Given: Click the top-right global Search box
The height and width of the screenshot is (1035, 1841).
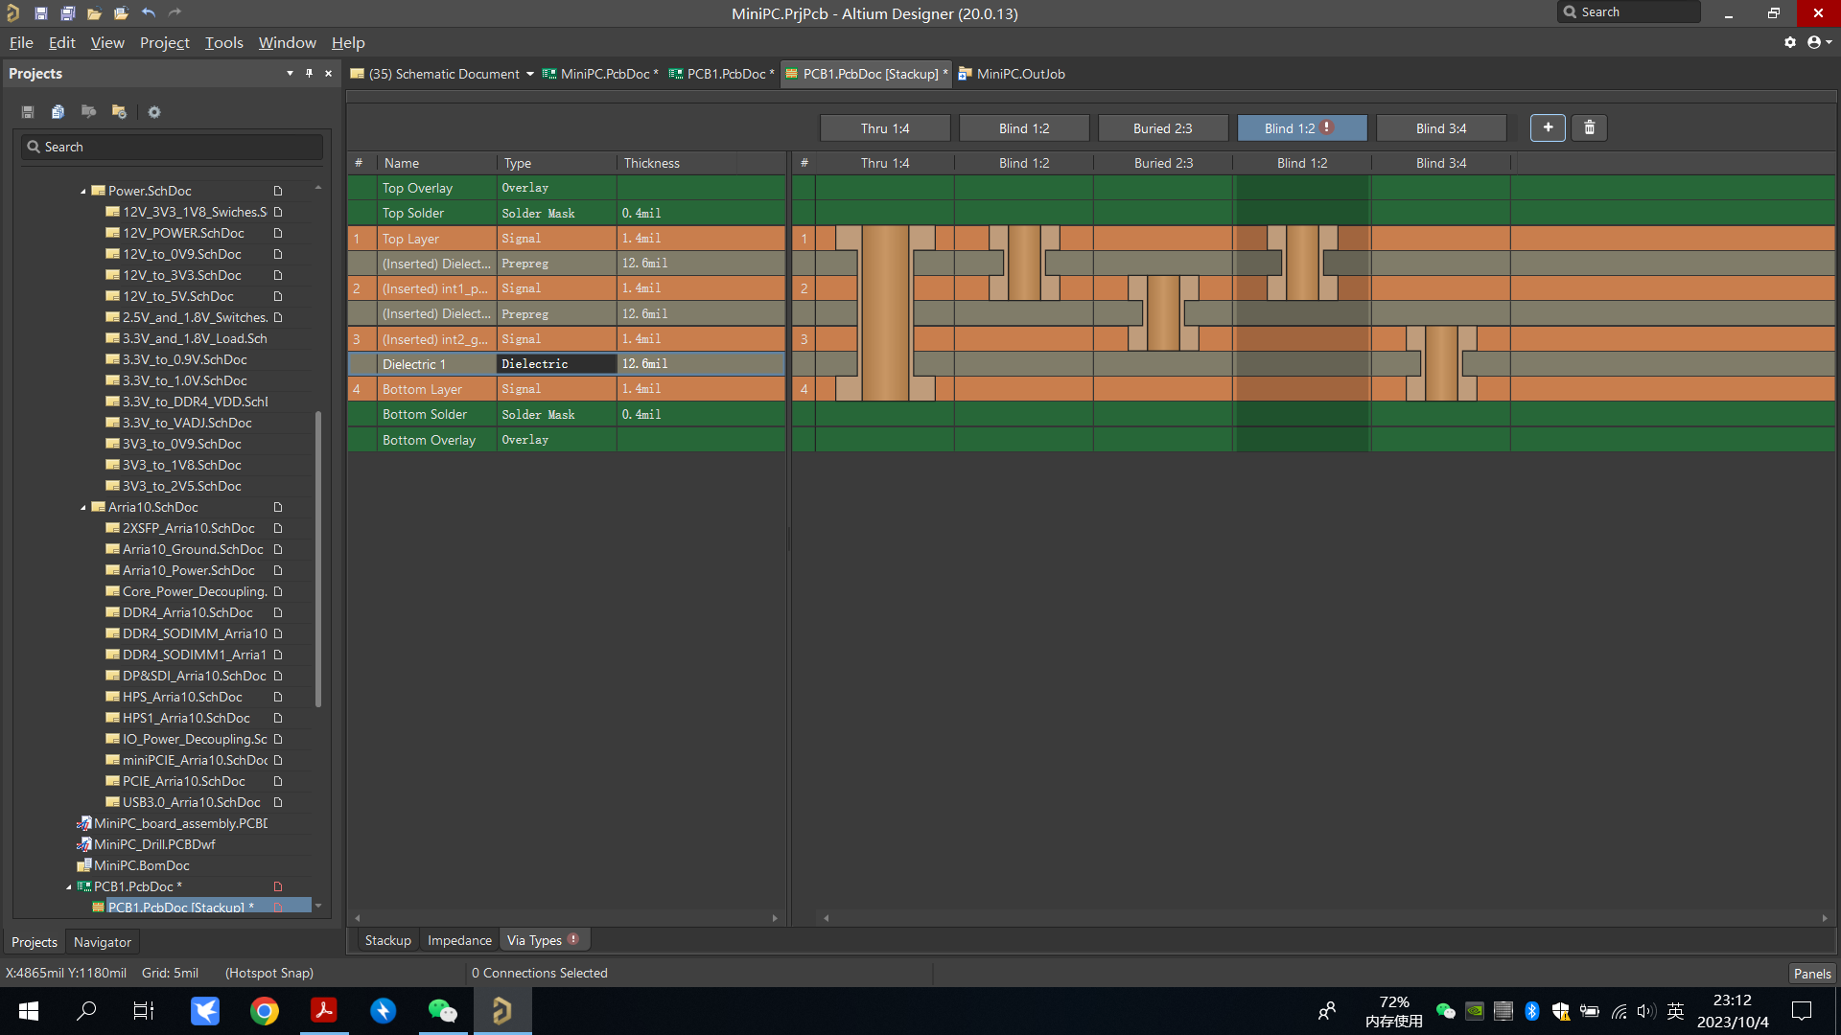Looking at the screenshot, I should (x=1629, y=11).
